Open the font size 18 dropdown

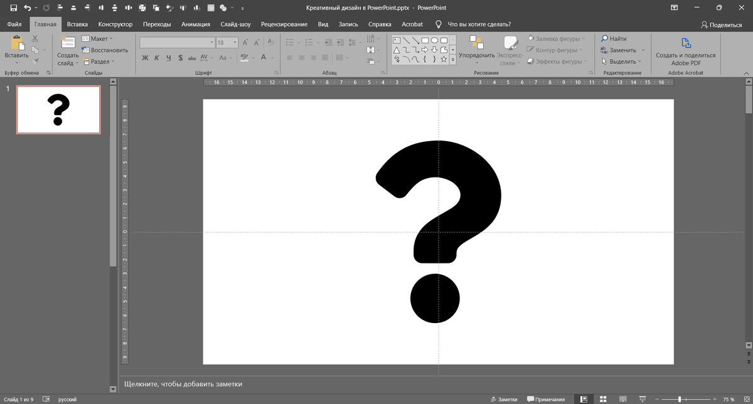click(x=235, y=43)
